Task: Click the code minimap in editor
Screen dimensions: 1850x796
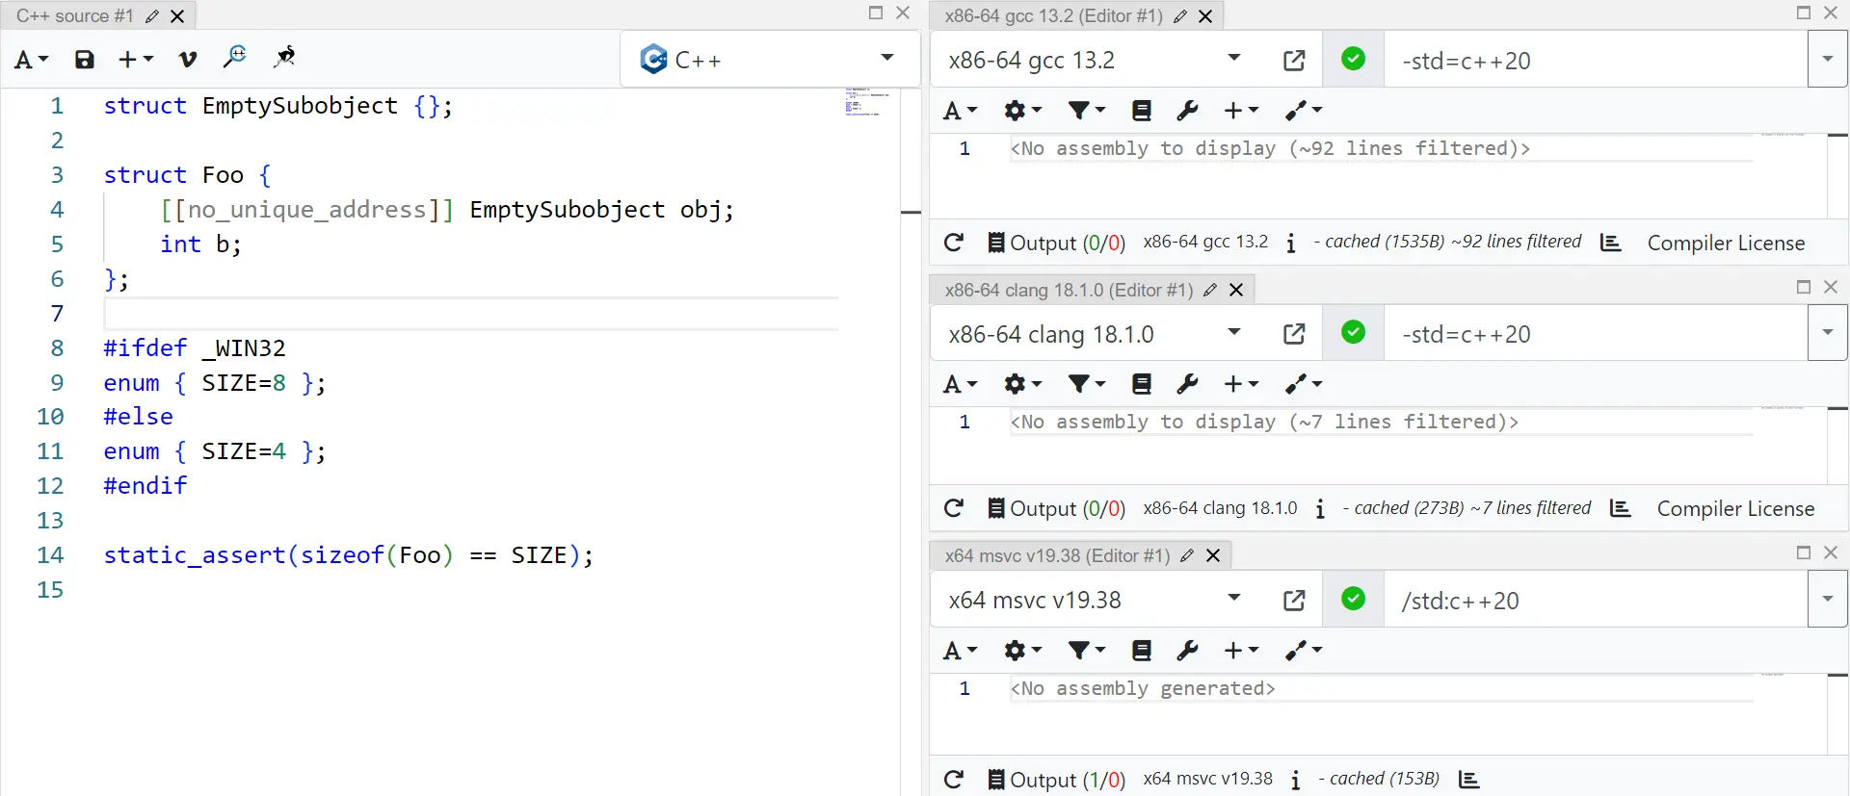Action: (x=865, y=102)
